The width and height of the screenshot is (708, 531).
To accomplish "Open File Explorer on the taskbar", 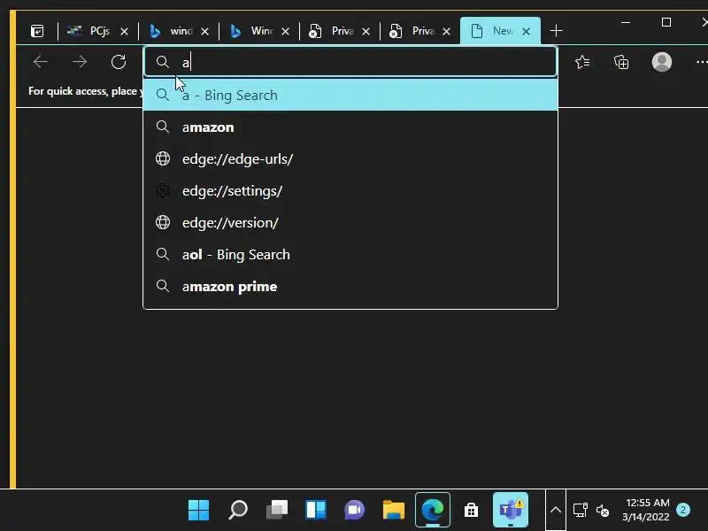I will (394, 511).
